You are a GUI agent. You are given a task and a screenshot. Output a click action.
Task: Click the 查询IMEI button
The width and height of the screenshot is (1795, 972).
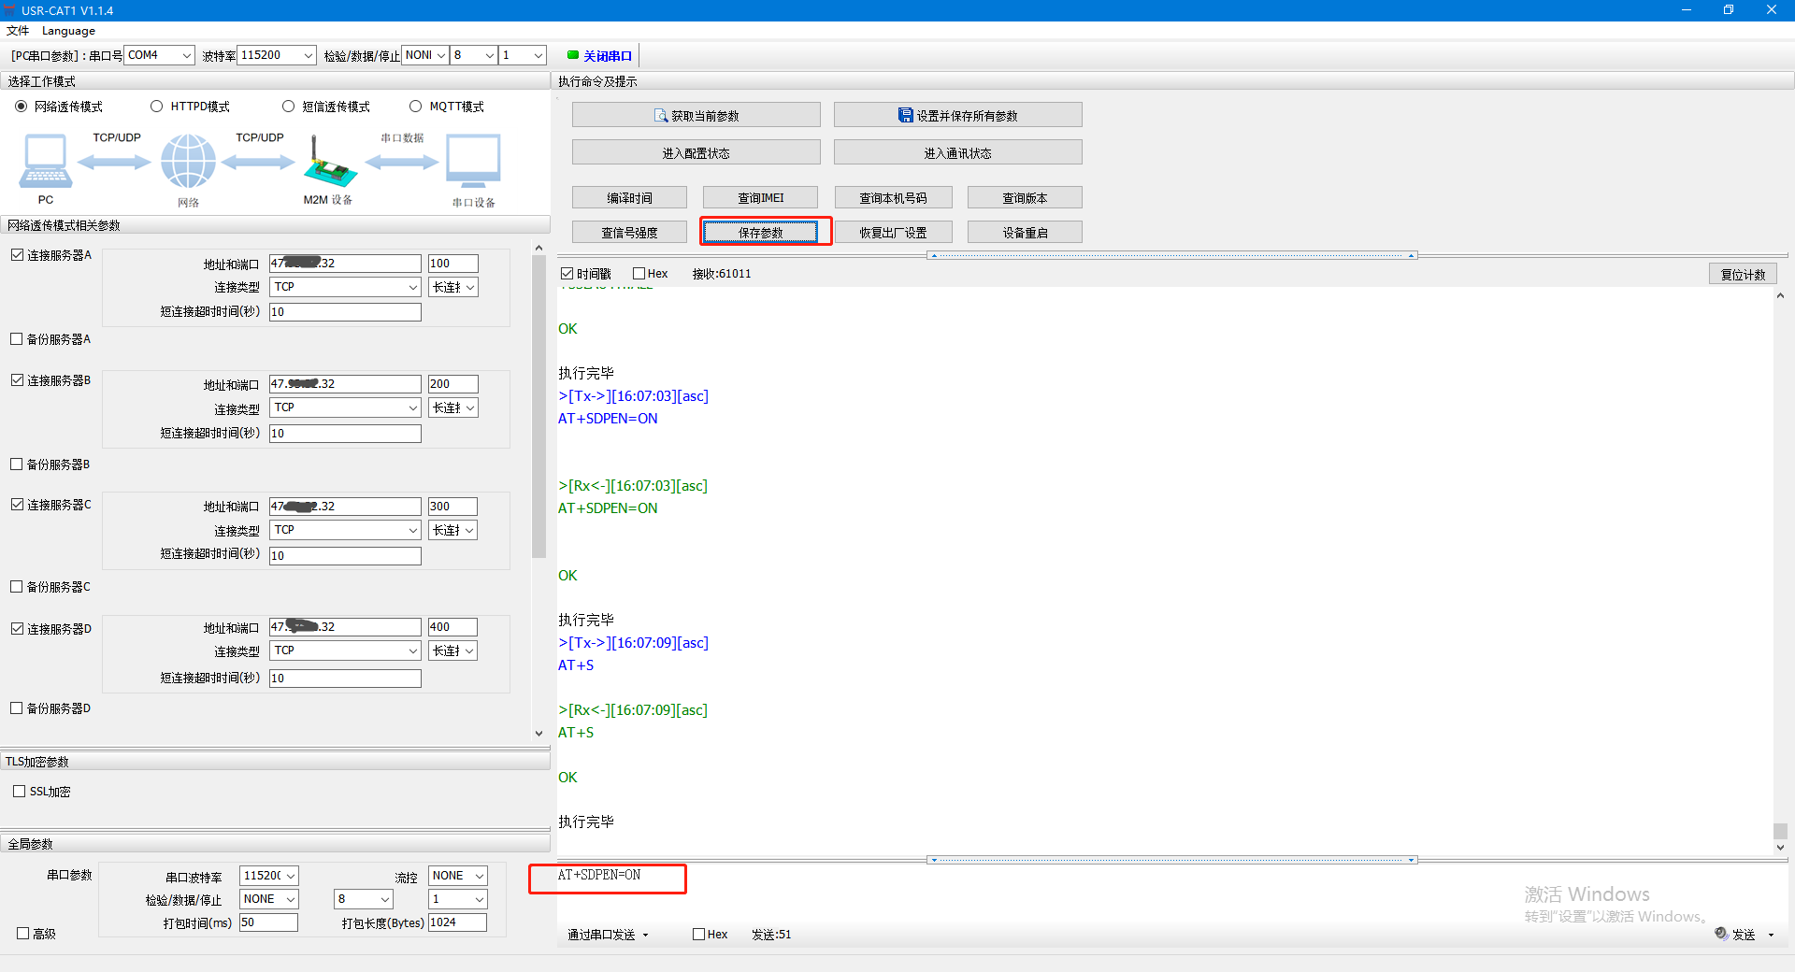(760, 197)
